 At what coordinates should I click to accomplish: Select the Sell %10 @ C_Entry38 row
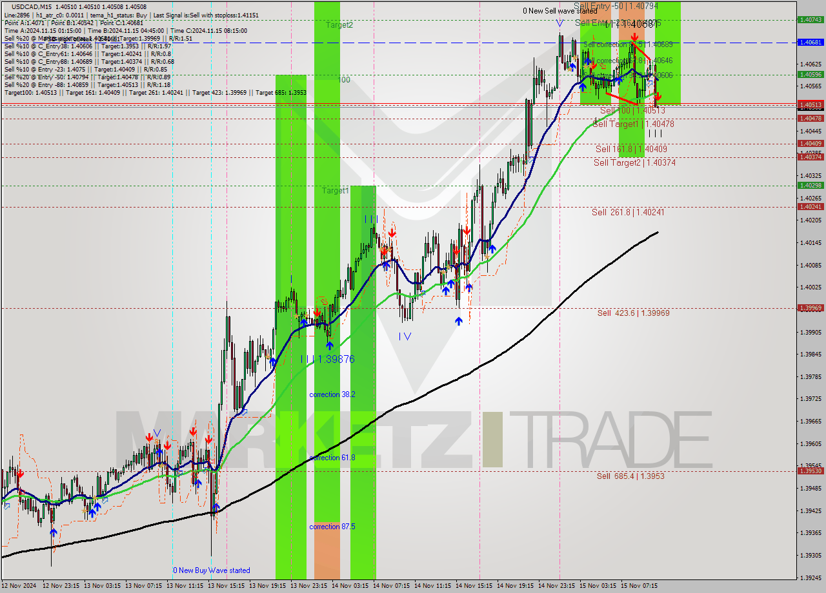point(87,46)
